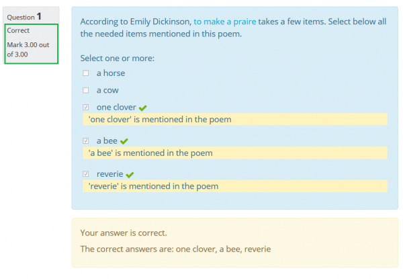Click the green checkmark beside reverie
The image size is (403, 279).
130,175
